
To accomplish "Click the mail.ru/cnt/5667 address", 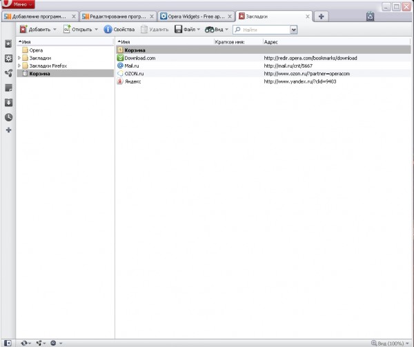I will pyautogui.click(x=288, y=66).
